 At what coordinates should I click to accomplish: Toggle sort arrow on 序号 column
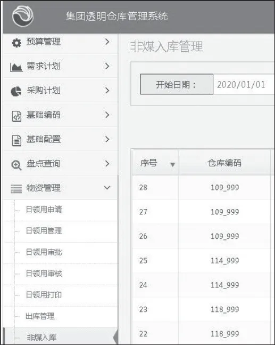pyautogui.click(x=173, y=164)
